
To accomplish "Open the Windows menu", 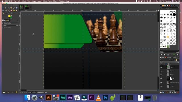I will tap(61, 1).
